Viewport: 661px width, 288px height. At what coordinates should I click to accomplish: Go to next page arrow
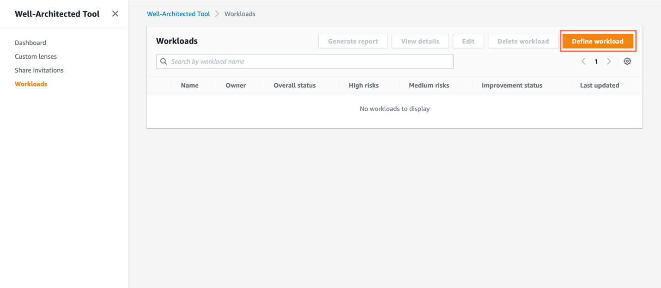tap(609, 61)
